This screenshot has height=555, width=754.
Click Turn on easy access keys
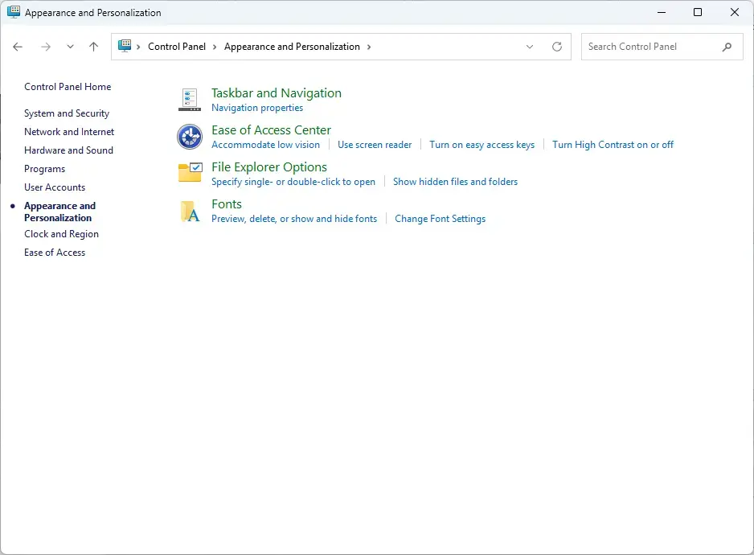click(481, 145)
